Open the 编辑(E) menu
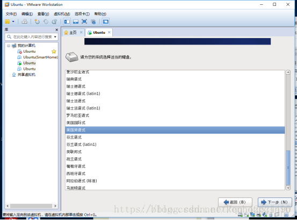This screenshot has width=297, height=220. (x=27, y=14)
